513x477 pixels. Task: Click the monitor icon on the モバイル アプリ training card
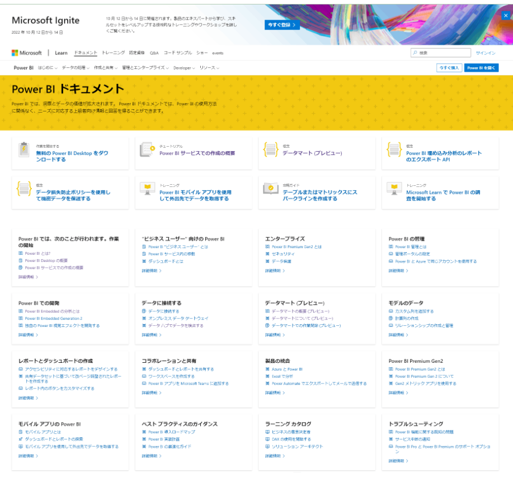[147, 188]
